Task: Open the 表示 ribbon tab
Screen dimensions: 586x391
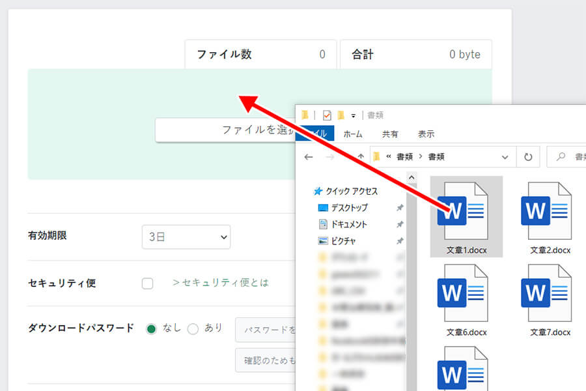Action: point(426,134)
